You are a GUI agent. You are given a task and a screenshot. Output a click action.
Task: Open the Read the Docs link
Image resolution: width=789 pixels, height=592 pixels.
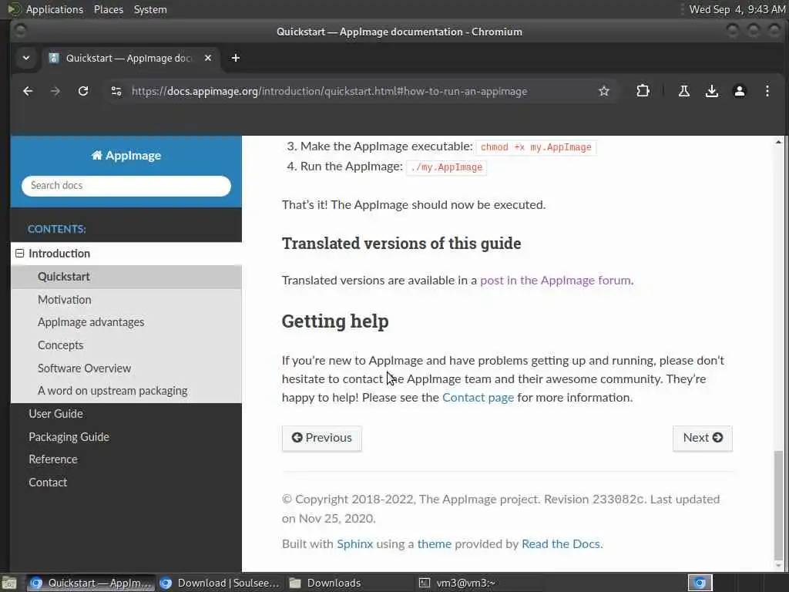tap(561, 544)
